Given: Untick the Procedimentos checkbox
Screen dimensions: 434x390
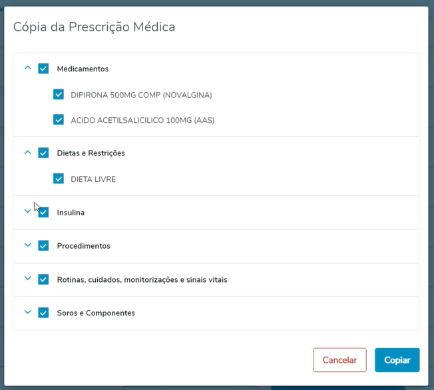Looking at the screenshot, I should click(43, 245).
